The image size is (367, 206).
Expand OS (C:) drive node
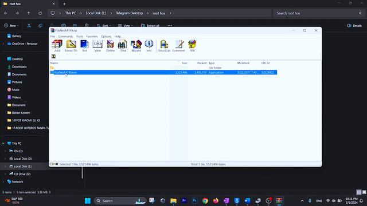pos(5,151)
